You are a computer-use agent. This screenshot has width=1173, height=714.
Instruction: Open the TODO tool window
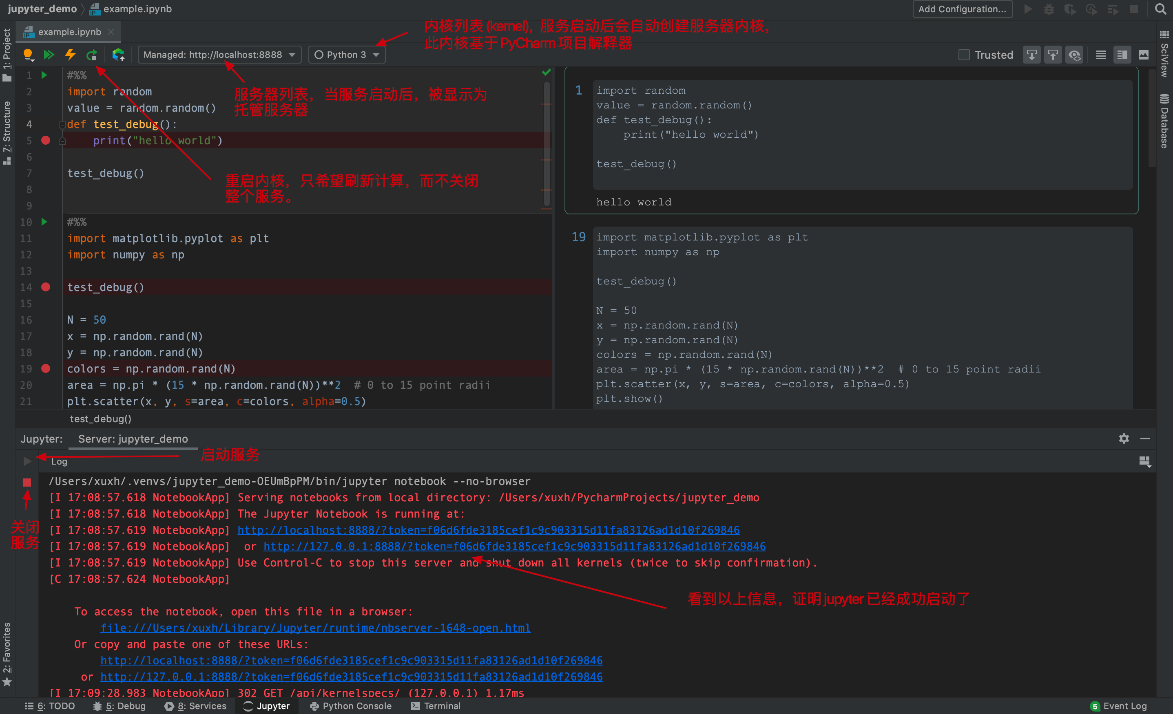pyautogui.click(x=50, y=706)
